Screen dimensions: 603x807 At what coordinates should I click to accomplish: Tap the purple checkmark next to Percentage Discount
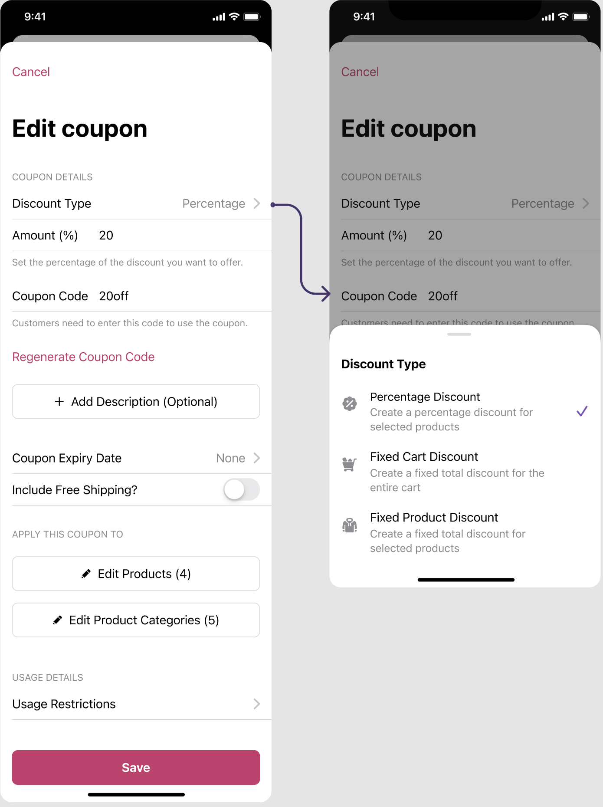[582, 411]
